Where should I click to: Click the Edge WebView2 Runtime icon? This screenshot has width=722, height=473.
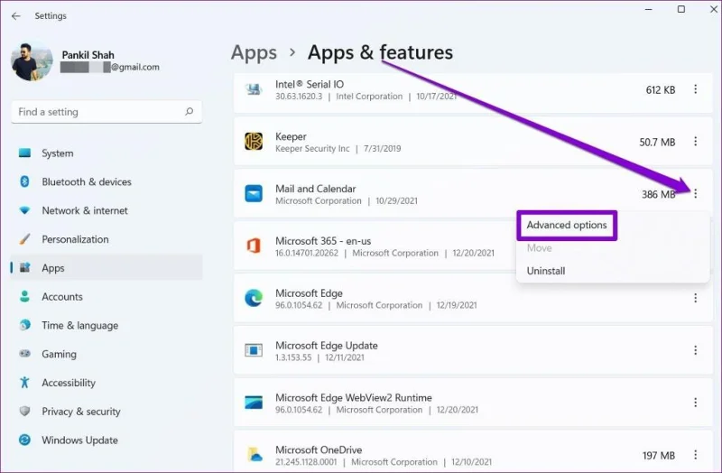pyautogui.click(x=254, y=403)
